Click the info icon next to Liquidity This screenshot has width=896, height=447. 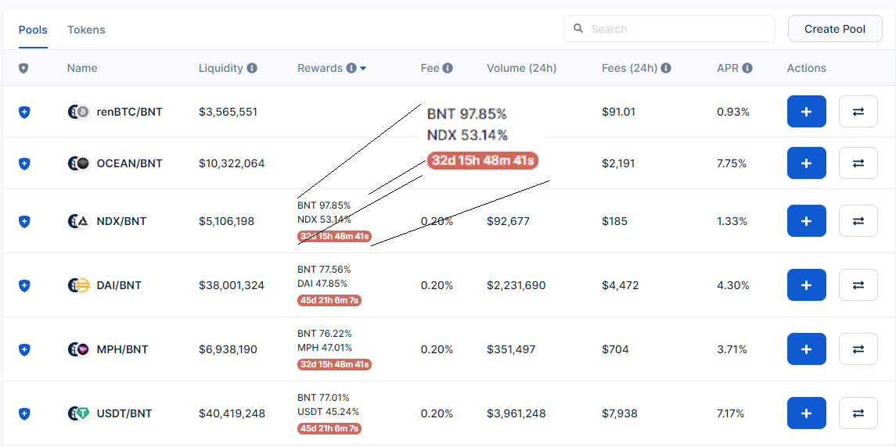252,69
